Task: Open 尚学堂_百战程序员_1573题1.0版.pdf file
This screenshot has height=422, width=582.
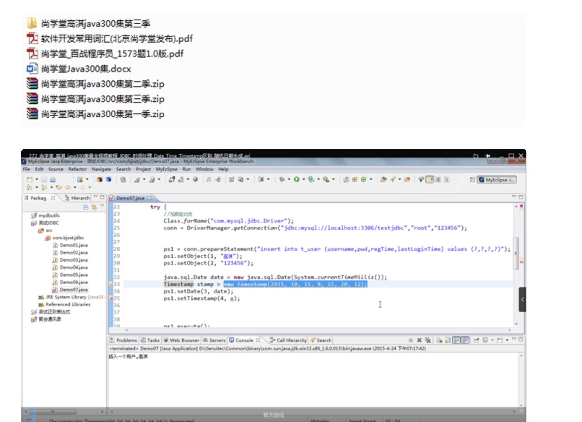Action: click(105, 54)
